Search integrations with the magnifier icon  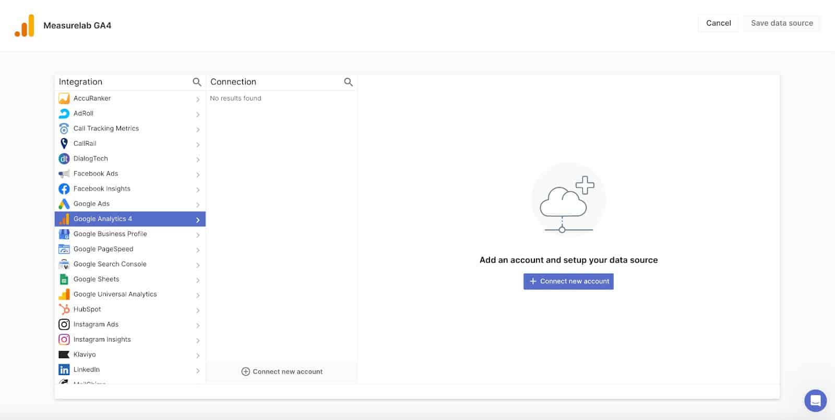[197, 82]
